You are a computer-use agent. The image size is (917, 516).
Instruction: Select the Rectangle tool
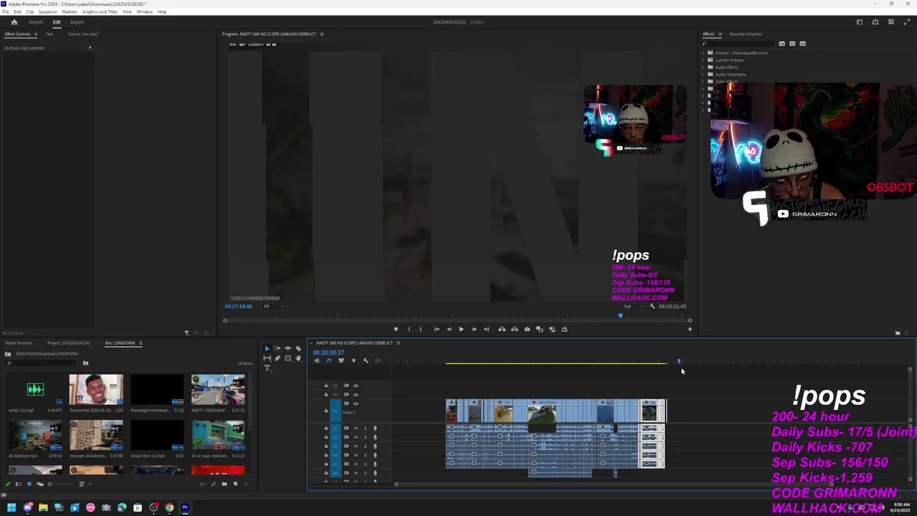(288, 358)
